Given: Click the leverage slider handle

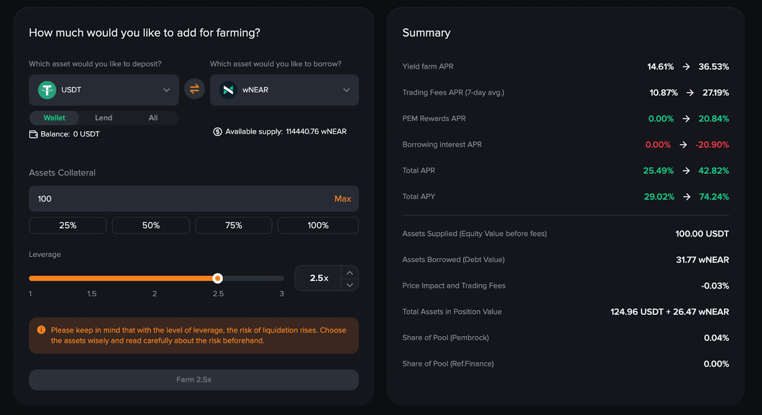Looking at the screenshot, I should pos(218,278).
